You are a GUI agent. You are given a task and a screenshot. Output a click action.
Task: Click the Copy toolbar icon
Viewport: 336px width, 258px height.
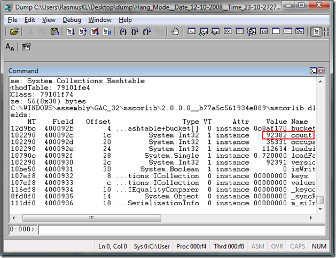pos(42,31)
